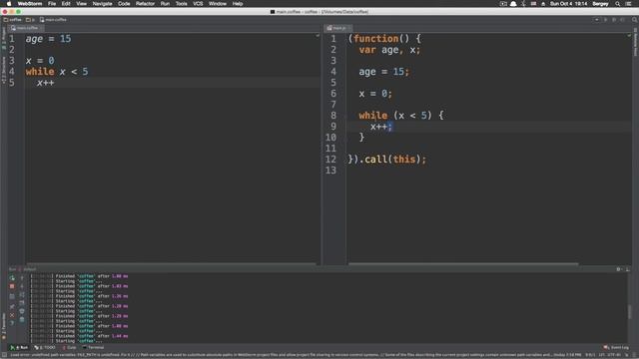Image resolution: width=639 pixels, height=359 pixels.
Task: Click Search Everywhere magnifier in navigation bar
Action: 635,20
